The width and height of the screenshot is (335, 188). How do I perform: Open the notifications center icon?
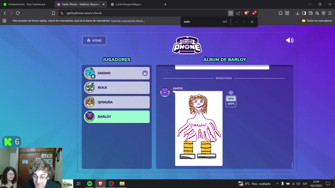[328, 184]
